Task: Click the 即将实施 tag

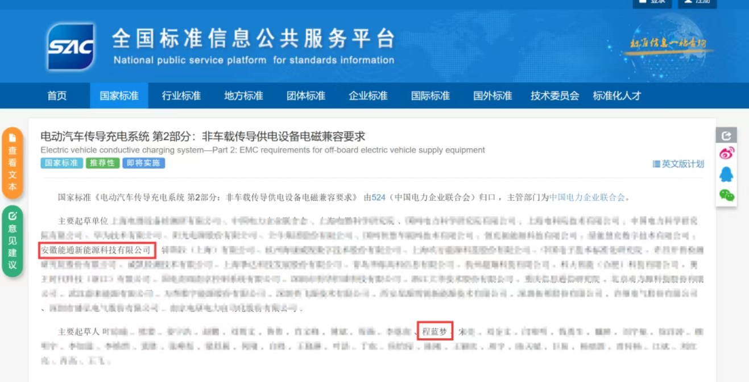Action: point(143,163)
